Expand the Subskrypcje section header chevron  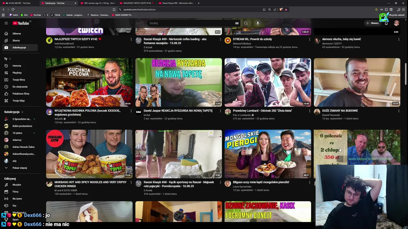click(22, 112)
